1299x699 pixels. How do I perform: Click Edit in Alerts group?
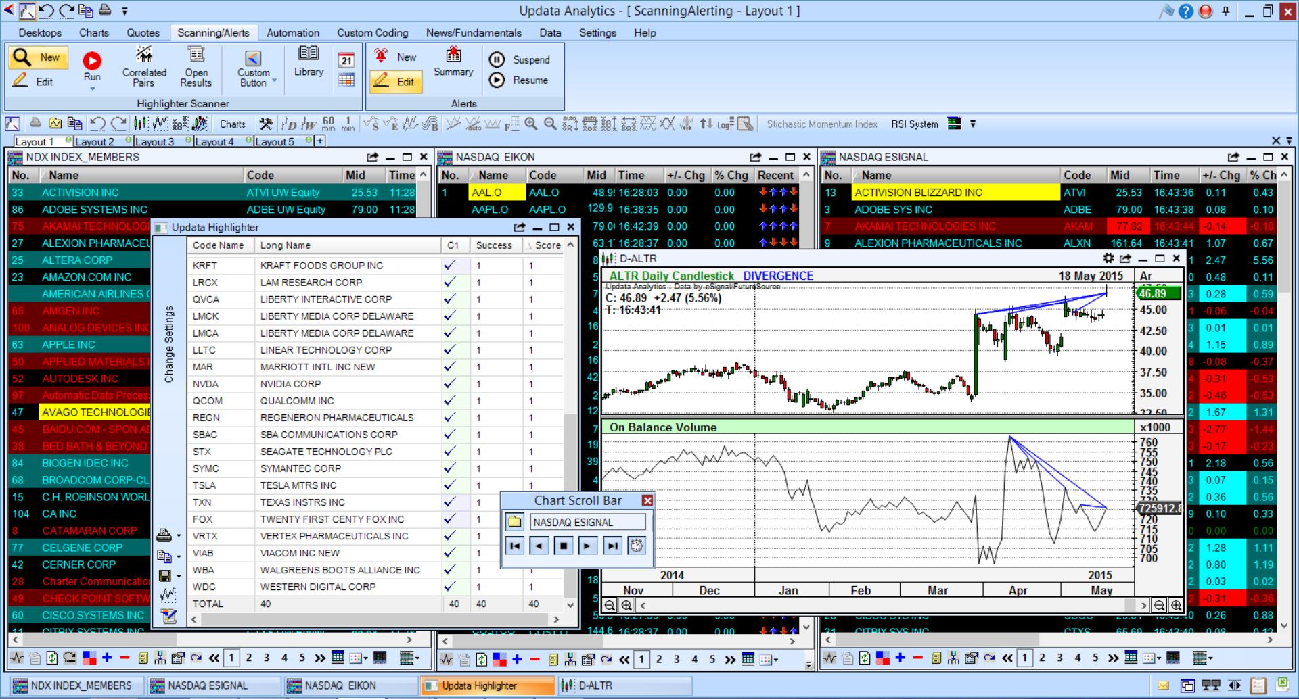[x=396, y=82]
